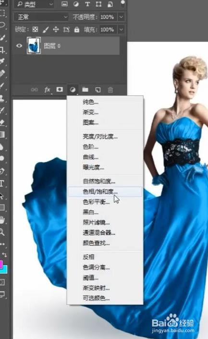Choose 亮度/对比度... adjustment
Screen dimensions: 208x339
105,136
